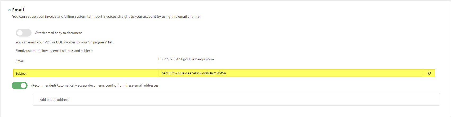
Task: Click the 'Simply use the following email address' text
Action: click(54, 51)
